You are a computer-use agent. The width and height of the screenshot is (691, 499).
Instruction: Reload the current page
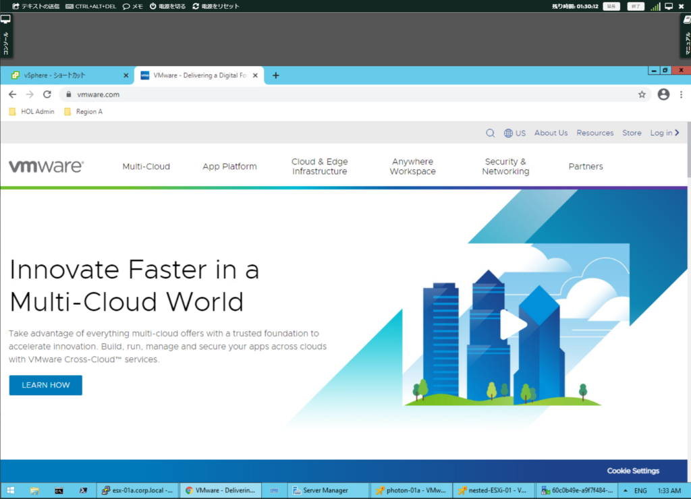[47, 94]
